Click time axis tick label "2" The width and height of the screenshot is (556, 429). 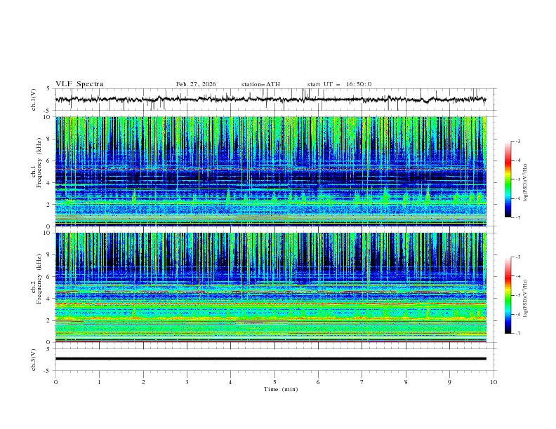pyautogui.click(x=144, y=382)
